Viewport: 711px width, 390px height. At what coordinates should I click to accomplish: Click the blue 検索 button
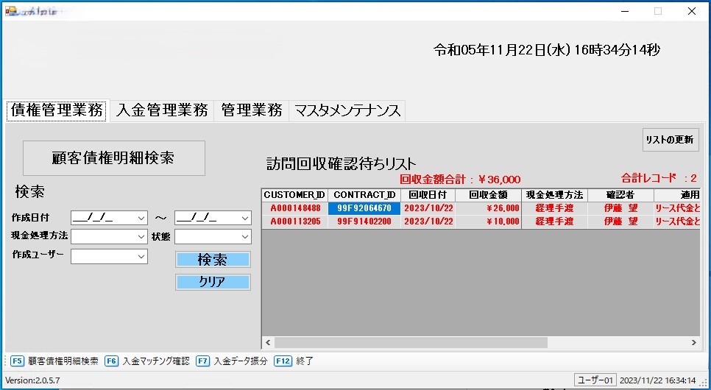click(213, 260)
